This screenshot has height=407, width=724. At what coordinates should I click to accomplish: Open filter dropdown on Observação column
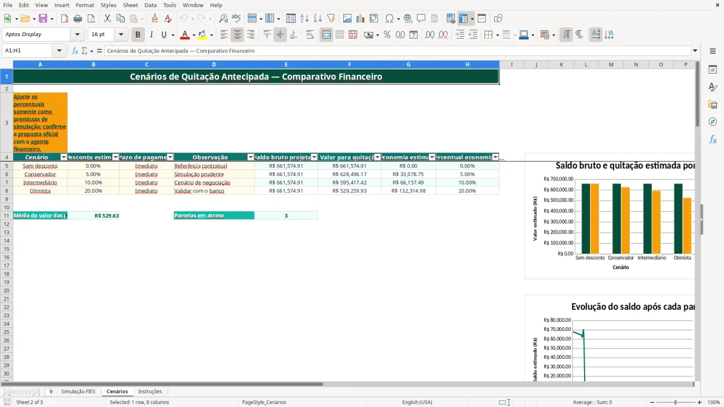pos(250,157)
